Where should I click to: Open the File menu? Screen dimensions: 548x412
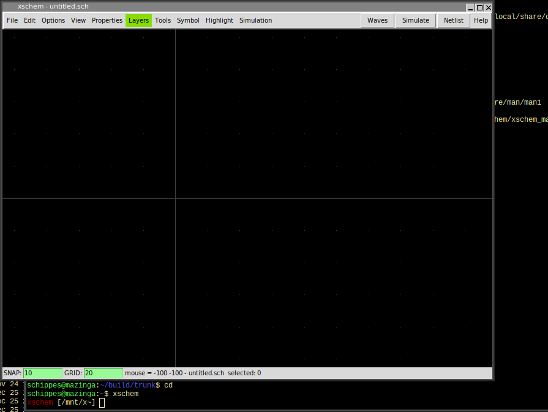12,20
